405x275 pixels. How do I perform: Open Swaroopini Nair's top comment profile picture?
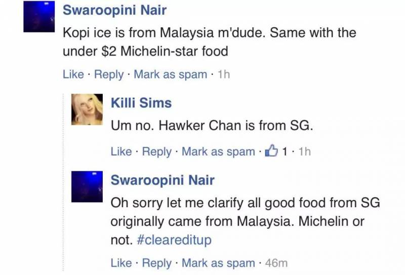tap(39, 17)
